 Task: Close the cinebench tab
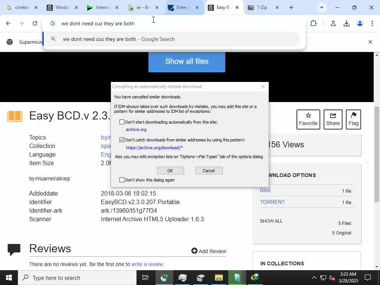pos(36,7)
